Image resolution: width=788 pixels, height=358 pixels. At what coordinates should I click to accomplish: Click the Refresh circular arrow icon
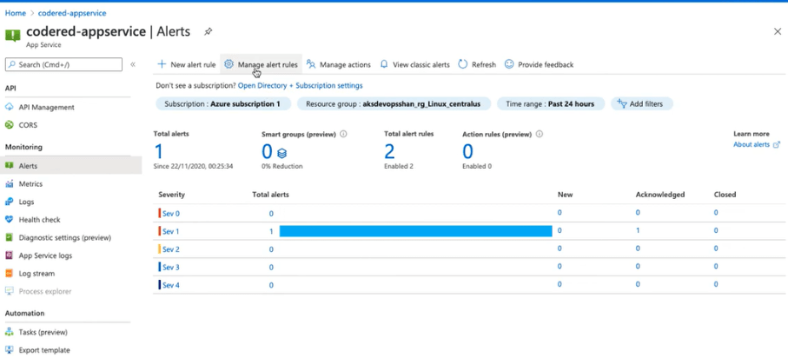pos(463,64)
